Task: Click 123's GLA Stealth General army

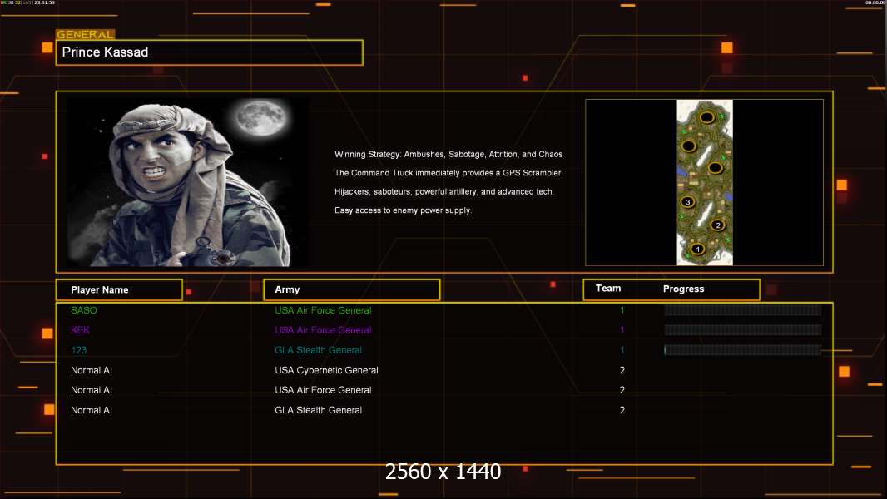Action: 318,350
